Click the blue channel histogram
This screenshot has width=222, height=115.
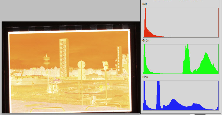click(x=181, y=96)
